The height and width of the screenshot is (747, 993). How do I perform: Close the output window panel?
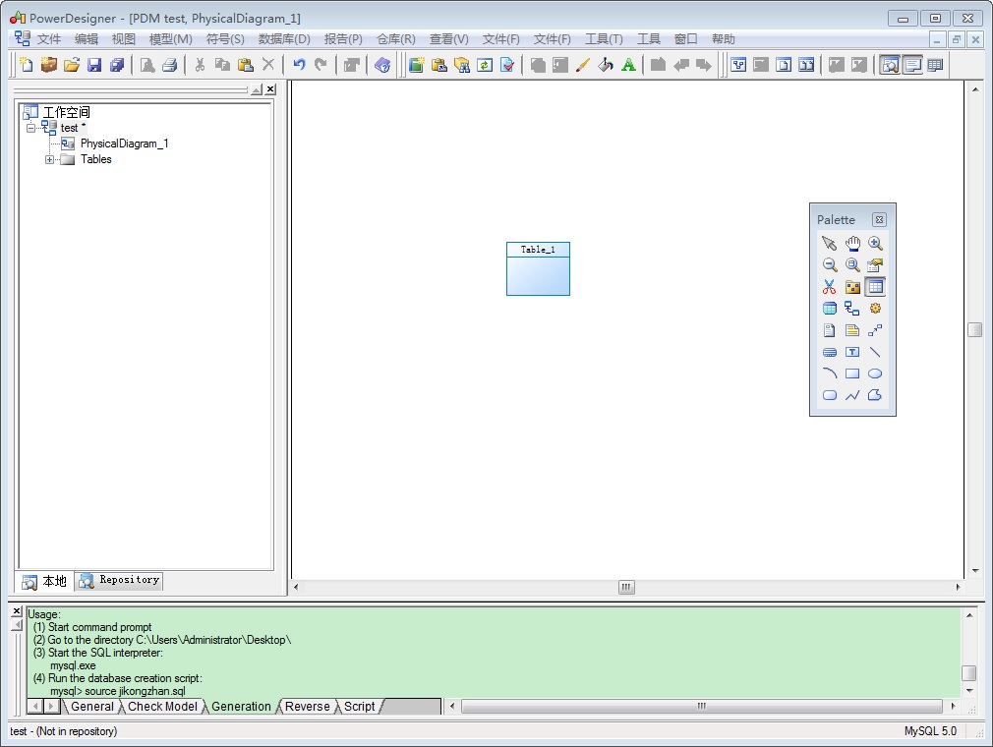(17, 611)
